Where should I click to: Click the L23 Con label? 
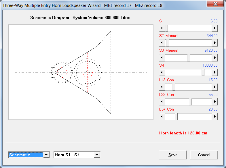(166, 94)
